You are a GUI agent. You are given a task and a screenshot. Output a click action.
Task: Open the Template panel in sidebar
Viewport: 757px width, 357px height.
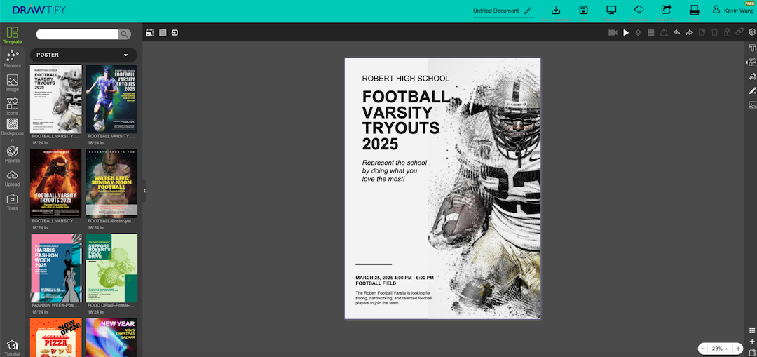click(12, 36)
